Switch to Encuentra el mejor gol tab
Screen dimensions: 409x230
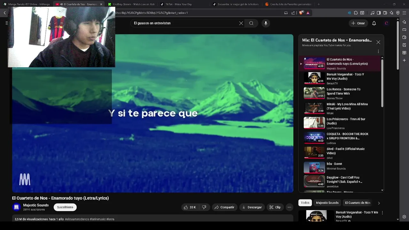point(236,4)
